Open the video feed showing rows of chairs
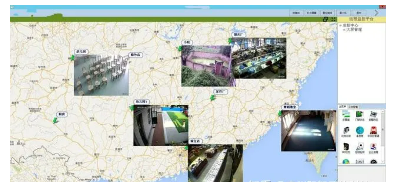The height and width of the screenshot is (182, 393). click(x=101, y=75)
